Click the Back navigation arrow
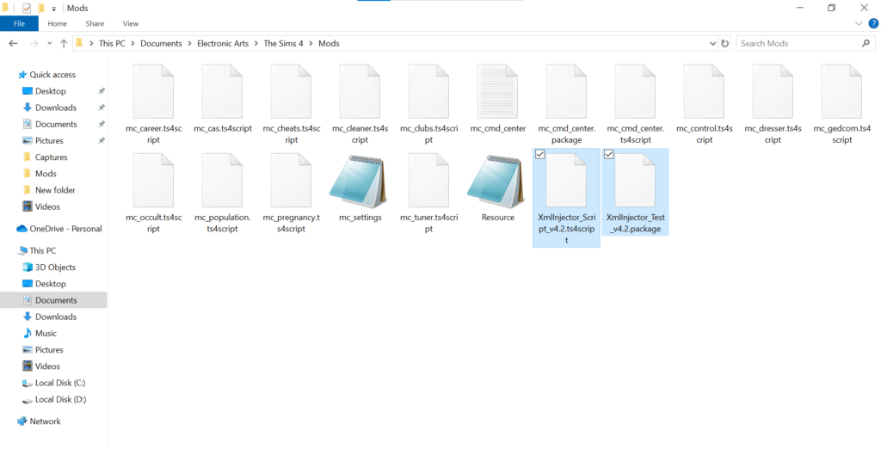 14,43
